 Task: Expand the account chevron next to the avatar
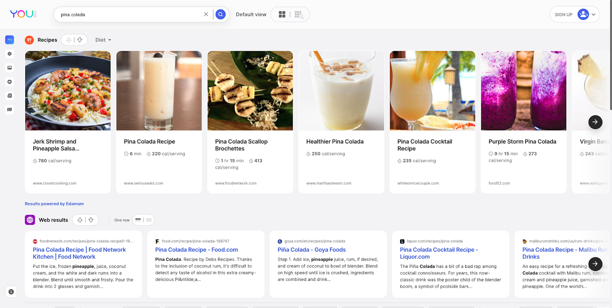[594, 15]
